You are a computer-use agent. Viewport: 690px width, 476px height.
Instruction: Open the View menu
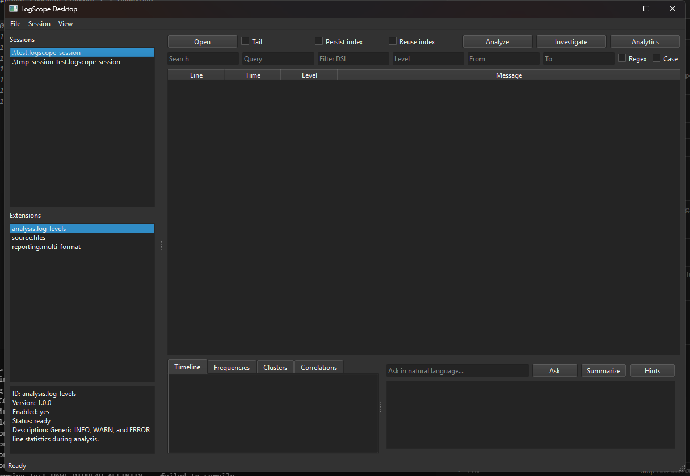click(66, 24)
